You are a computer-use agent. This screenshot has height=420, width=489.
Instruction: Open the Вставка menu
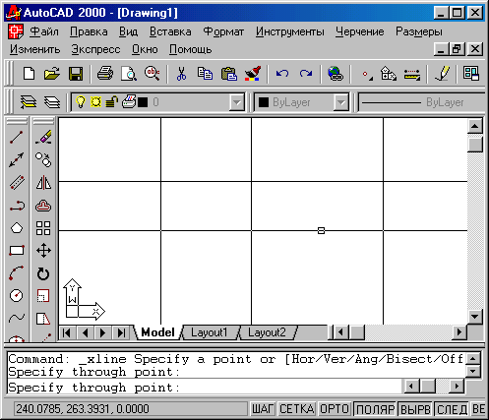click(170, 31)
